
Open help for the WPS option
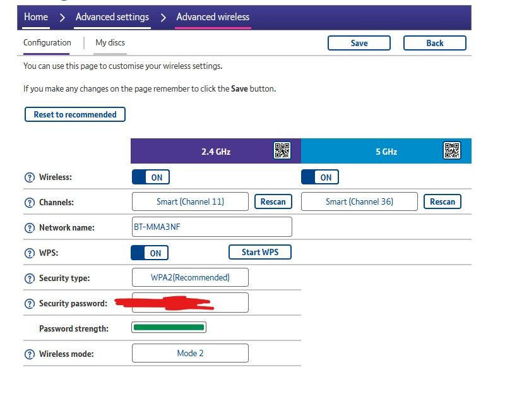pos(30,253)
